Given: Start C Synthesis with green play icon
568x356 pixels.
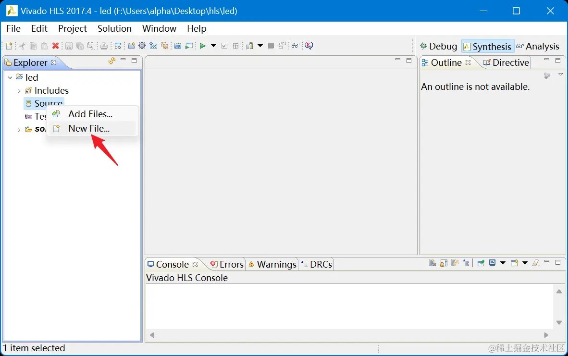Looking at the screenshot, I should pos(202,46).
